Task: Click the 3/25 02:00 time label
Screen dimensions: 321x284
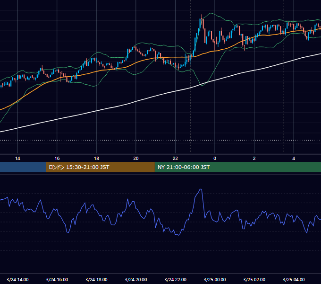Action: pyautogui.click(x=254, y=279)
